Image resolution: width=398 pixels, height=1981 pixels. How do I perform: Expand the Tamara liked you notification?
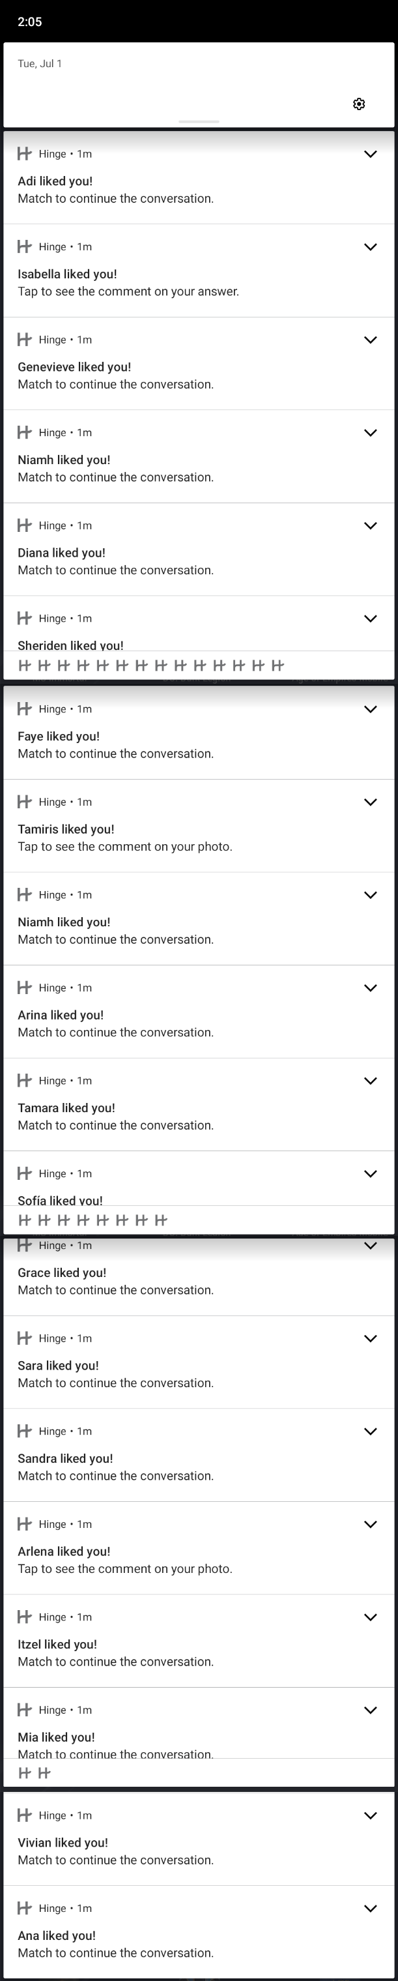[x=371, y=1081]
